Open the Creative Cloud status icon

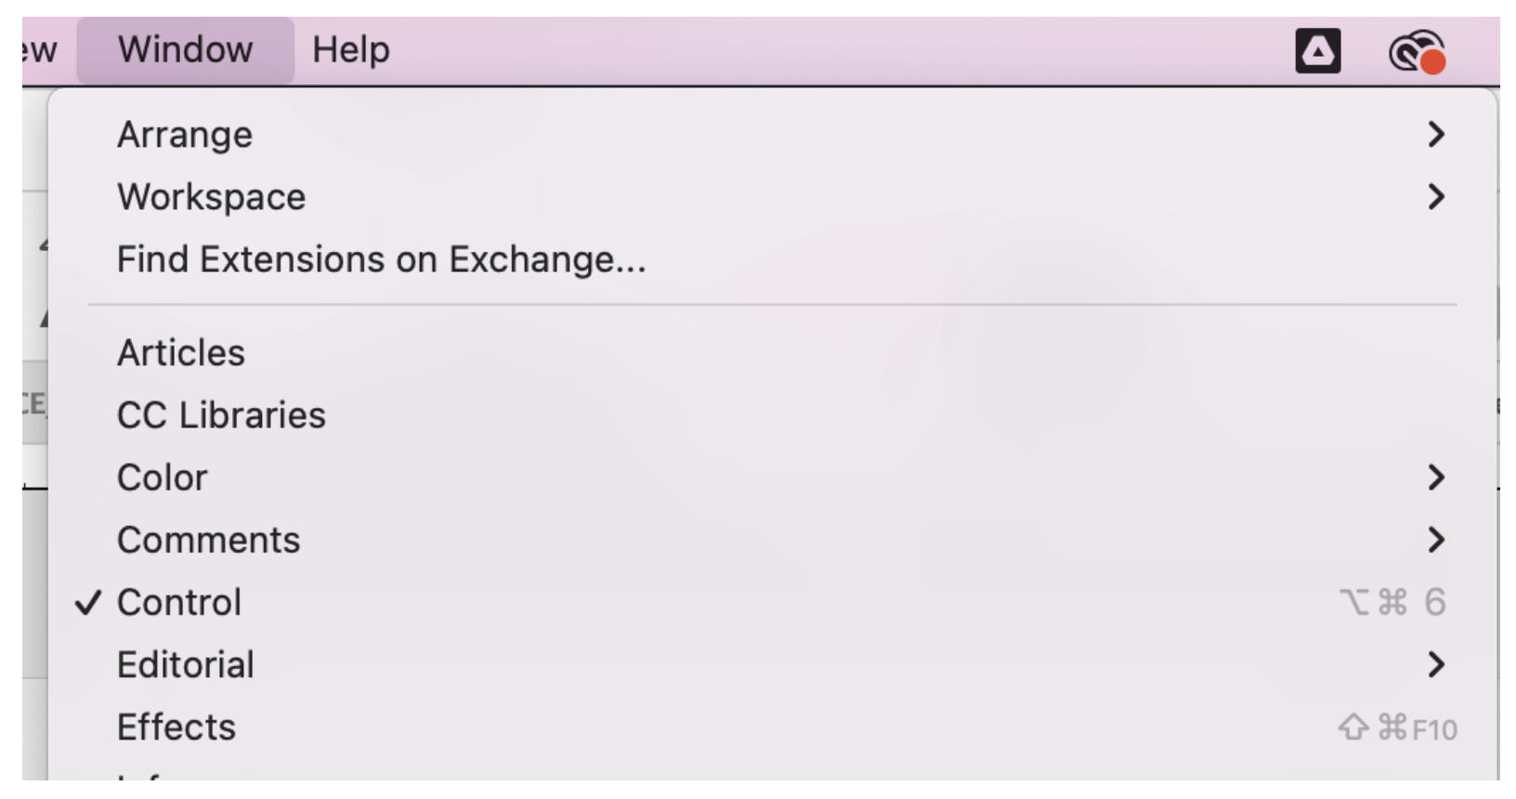coord(1417,50)
